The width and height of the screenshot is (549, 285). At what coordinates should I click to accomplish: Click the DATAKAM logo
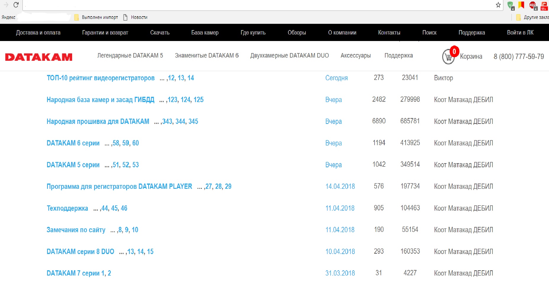[39, 57]
